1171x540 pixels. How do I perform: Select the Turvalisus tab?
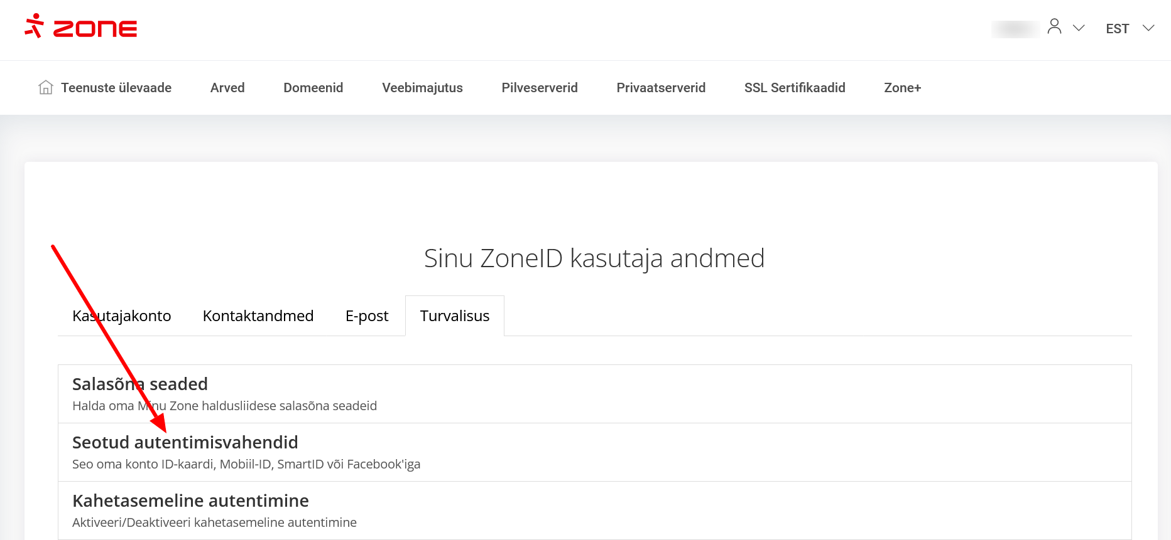point(454,316)
